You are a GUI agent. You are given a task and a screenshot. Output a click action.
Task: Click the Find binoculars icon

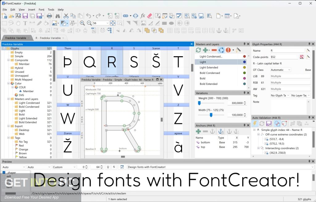coord(58,16)
